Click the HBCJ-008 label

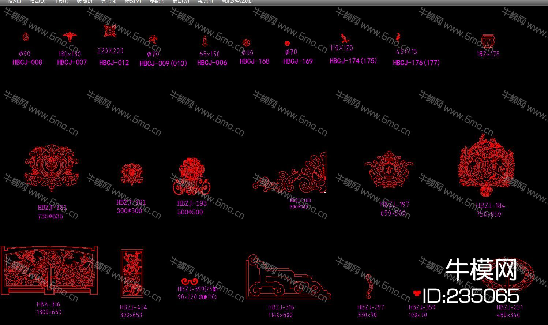pyautogui.click(x=27, y=62)
